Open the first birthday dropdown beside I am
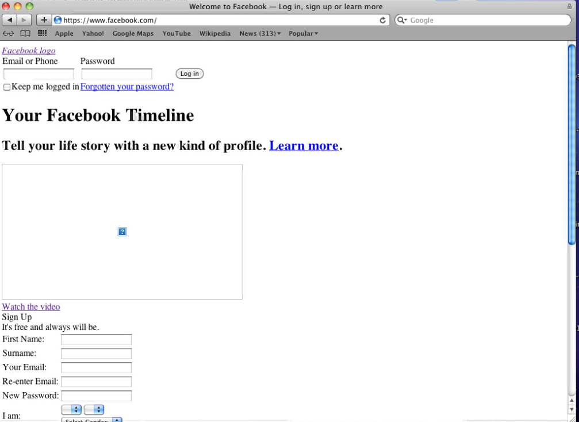The width and height of the screenshot is (579, 422). (x=71, y=409)
